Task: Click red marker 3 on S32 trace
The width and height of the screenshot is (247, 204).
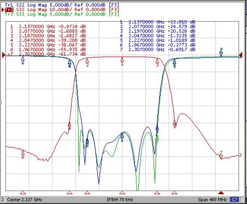Action: [157, 62]
